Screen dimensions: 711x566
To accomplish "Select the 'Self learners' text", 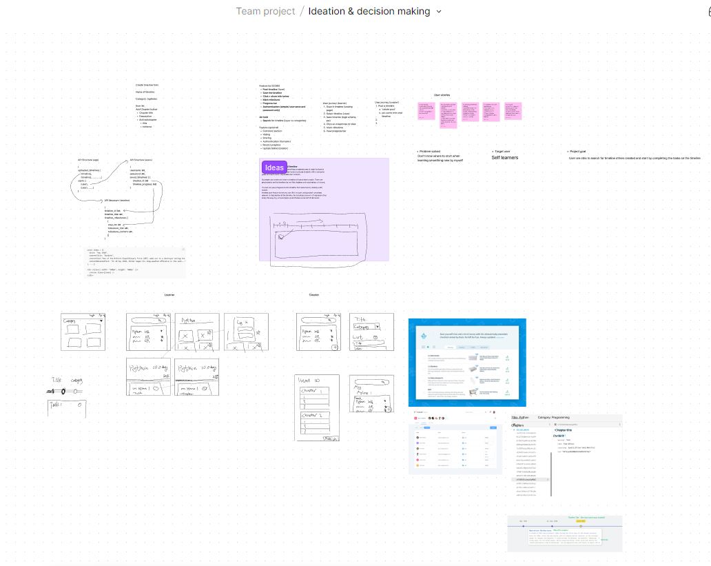I will pos(505,157).
